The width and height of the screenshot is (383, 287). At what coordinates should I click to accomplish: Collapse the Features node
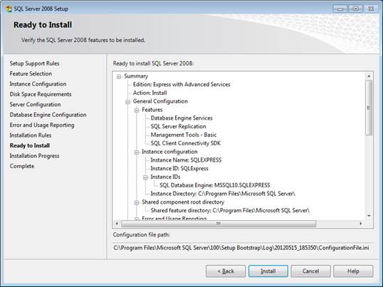coord(137,110)
